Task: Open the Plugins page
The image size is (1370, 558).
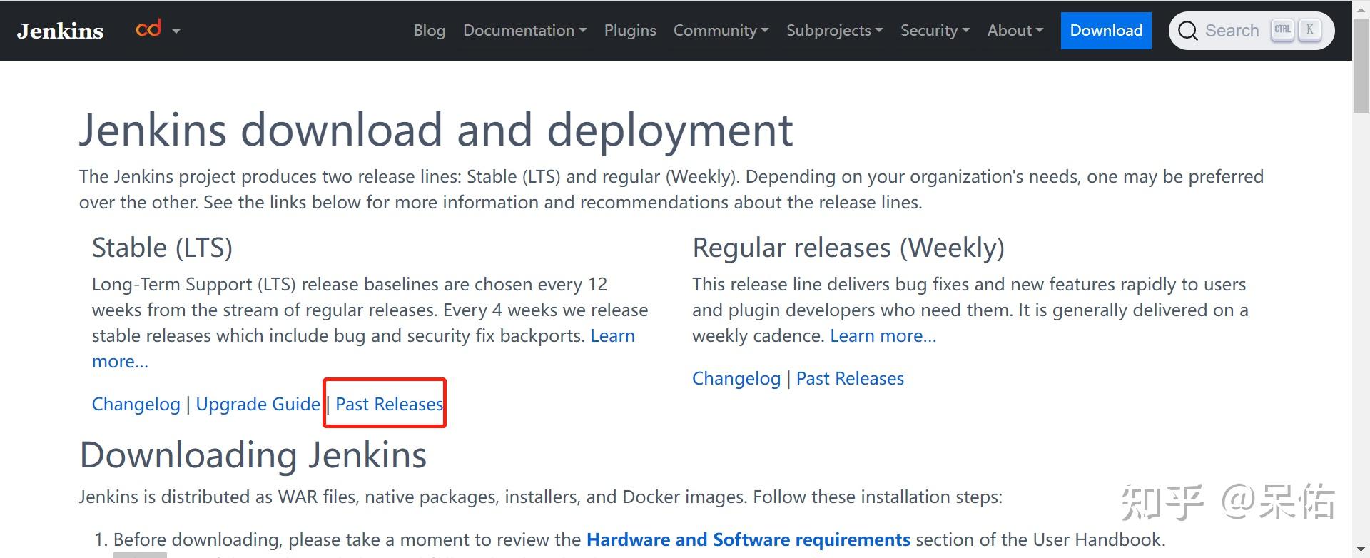Action: point(630,31)
